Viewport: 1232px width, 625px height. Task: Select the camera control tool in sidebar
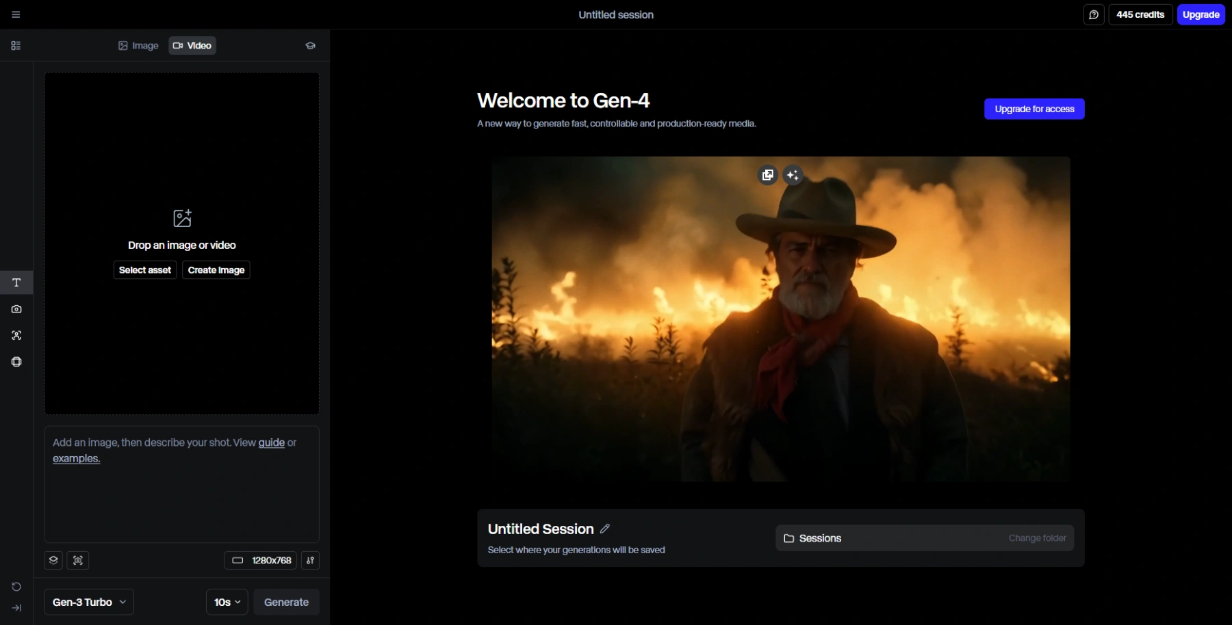click(x=16, y=309)
